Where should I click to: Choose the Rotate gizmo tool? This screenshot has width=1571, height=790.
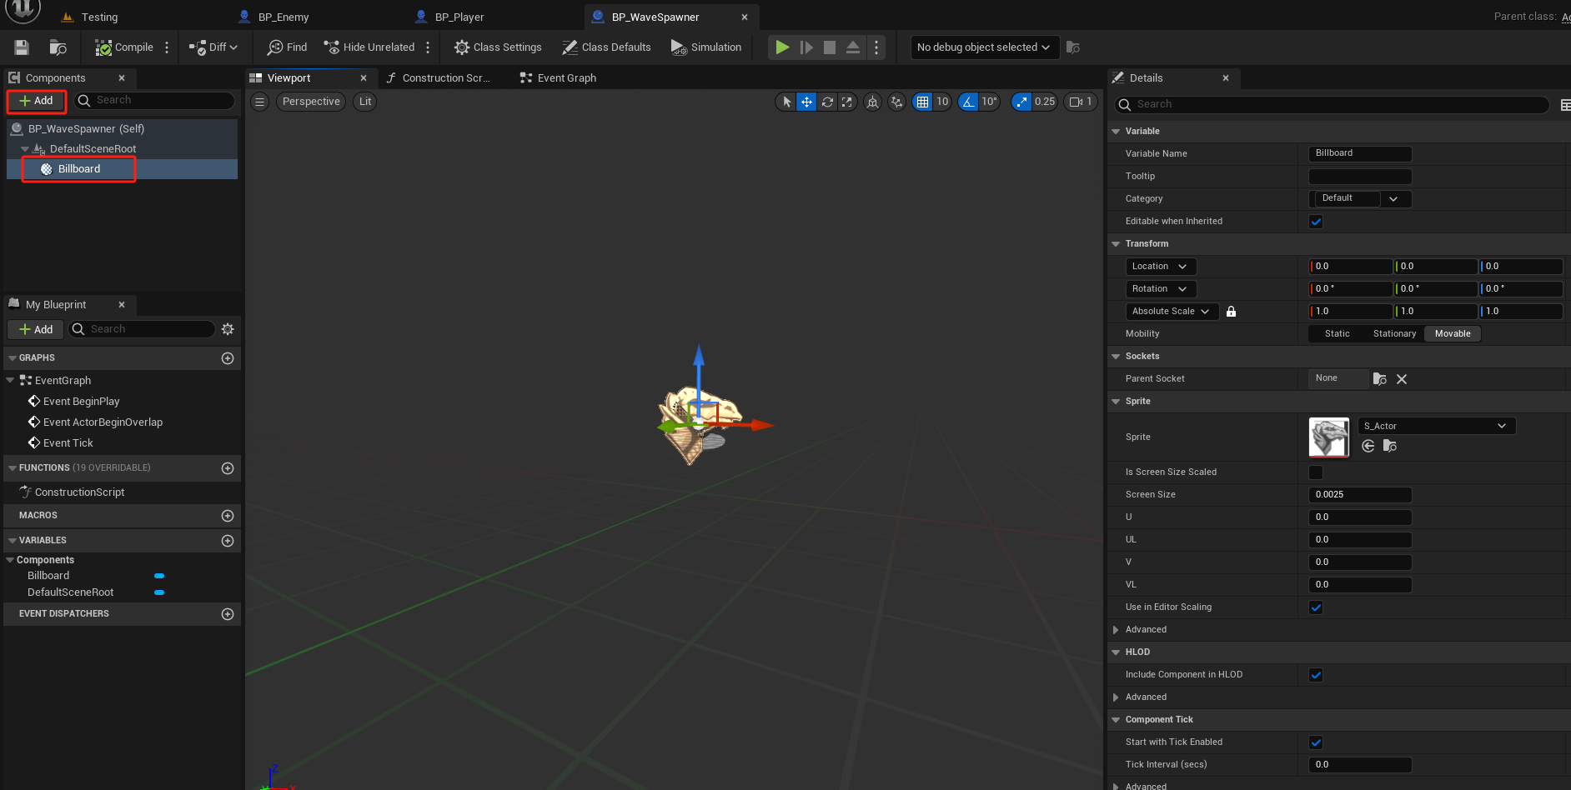tap(827, 102)
